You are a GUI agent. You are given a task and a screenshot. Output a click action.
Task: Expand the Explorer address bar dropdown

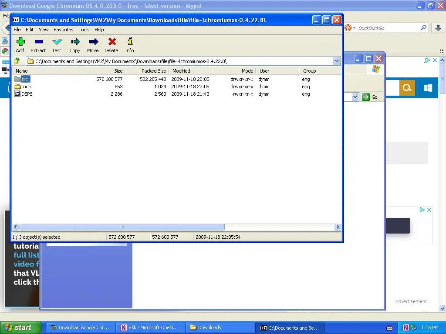coord(355,97)
